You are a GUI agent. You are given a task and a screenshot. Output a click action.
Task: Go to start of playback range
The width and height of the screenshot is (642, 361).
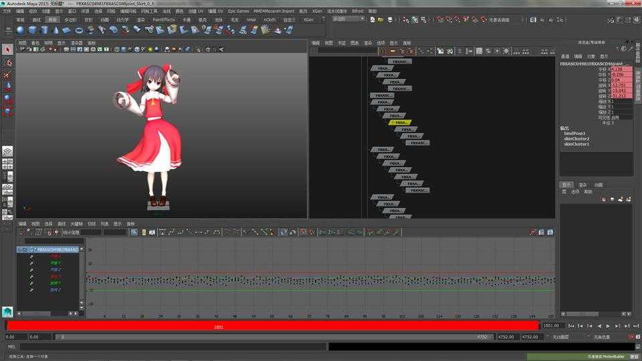(571, 326)
